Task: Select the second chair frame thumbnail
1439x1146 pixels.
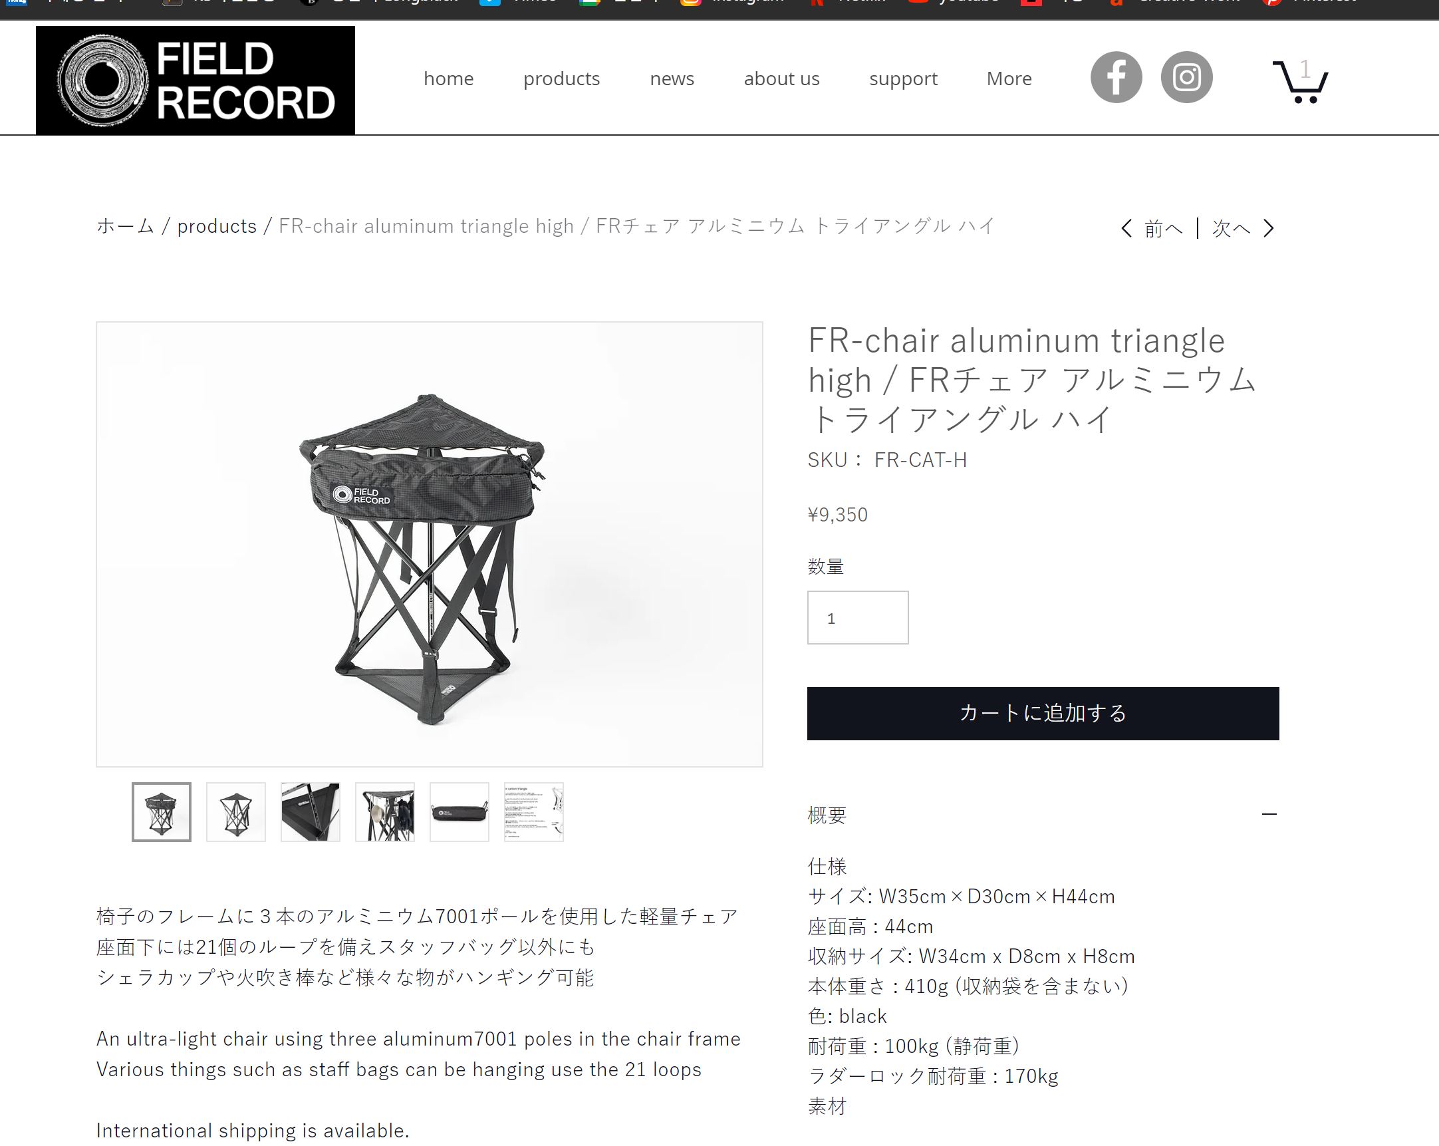Action: tap(235, 812)
